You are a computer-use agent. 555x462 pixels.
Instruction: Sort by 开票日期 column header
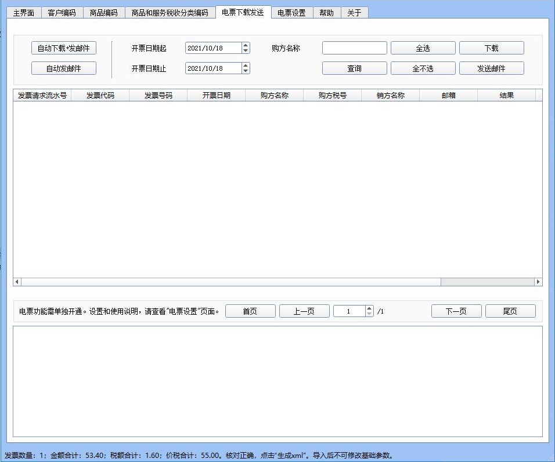216,96
